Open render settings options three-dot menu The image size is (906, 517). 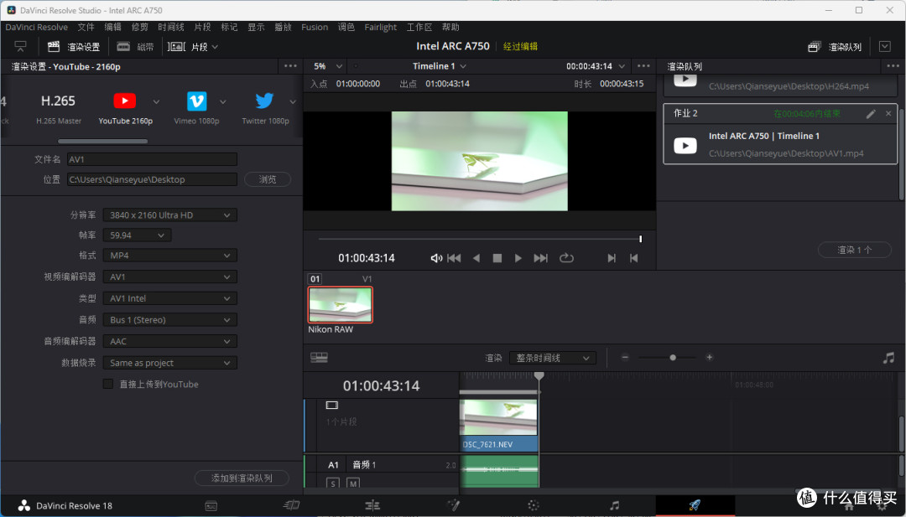tap(290, 66)
